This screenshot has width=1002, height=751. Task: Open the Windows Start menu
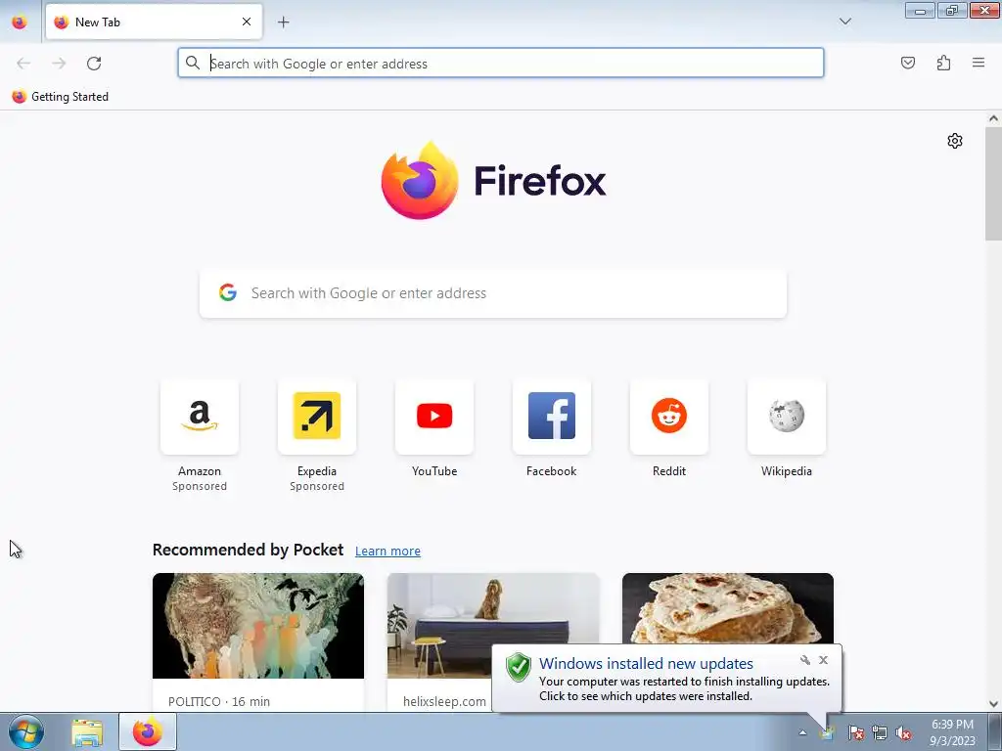(x=26, y=731)
